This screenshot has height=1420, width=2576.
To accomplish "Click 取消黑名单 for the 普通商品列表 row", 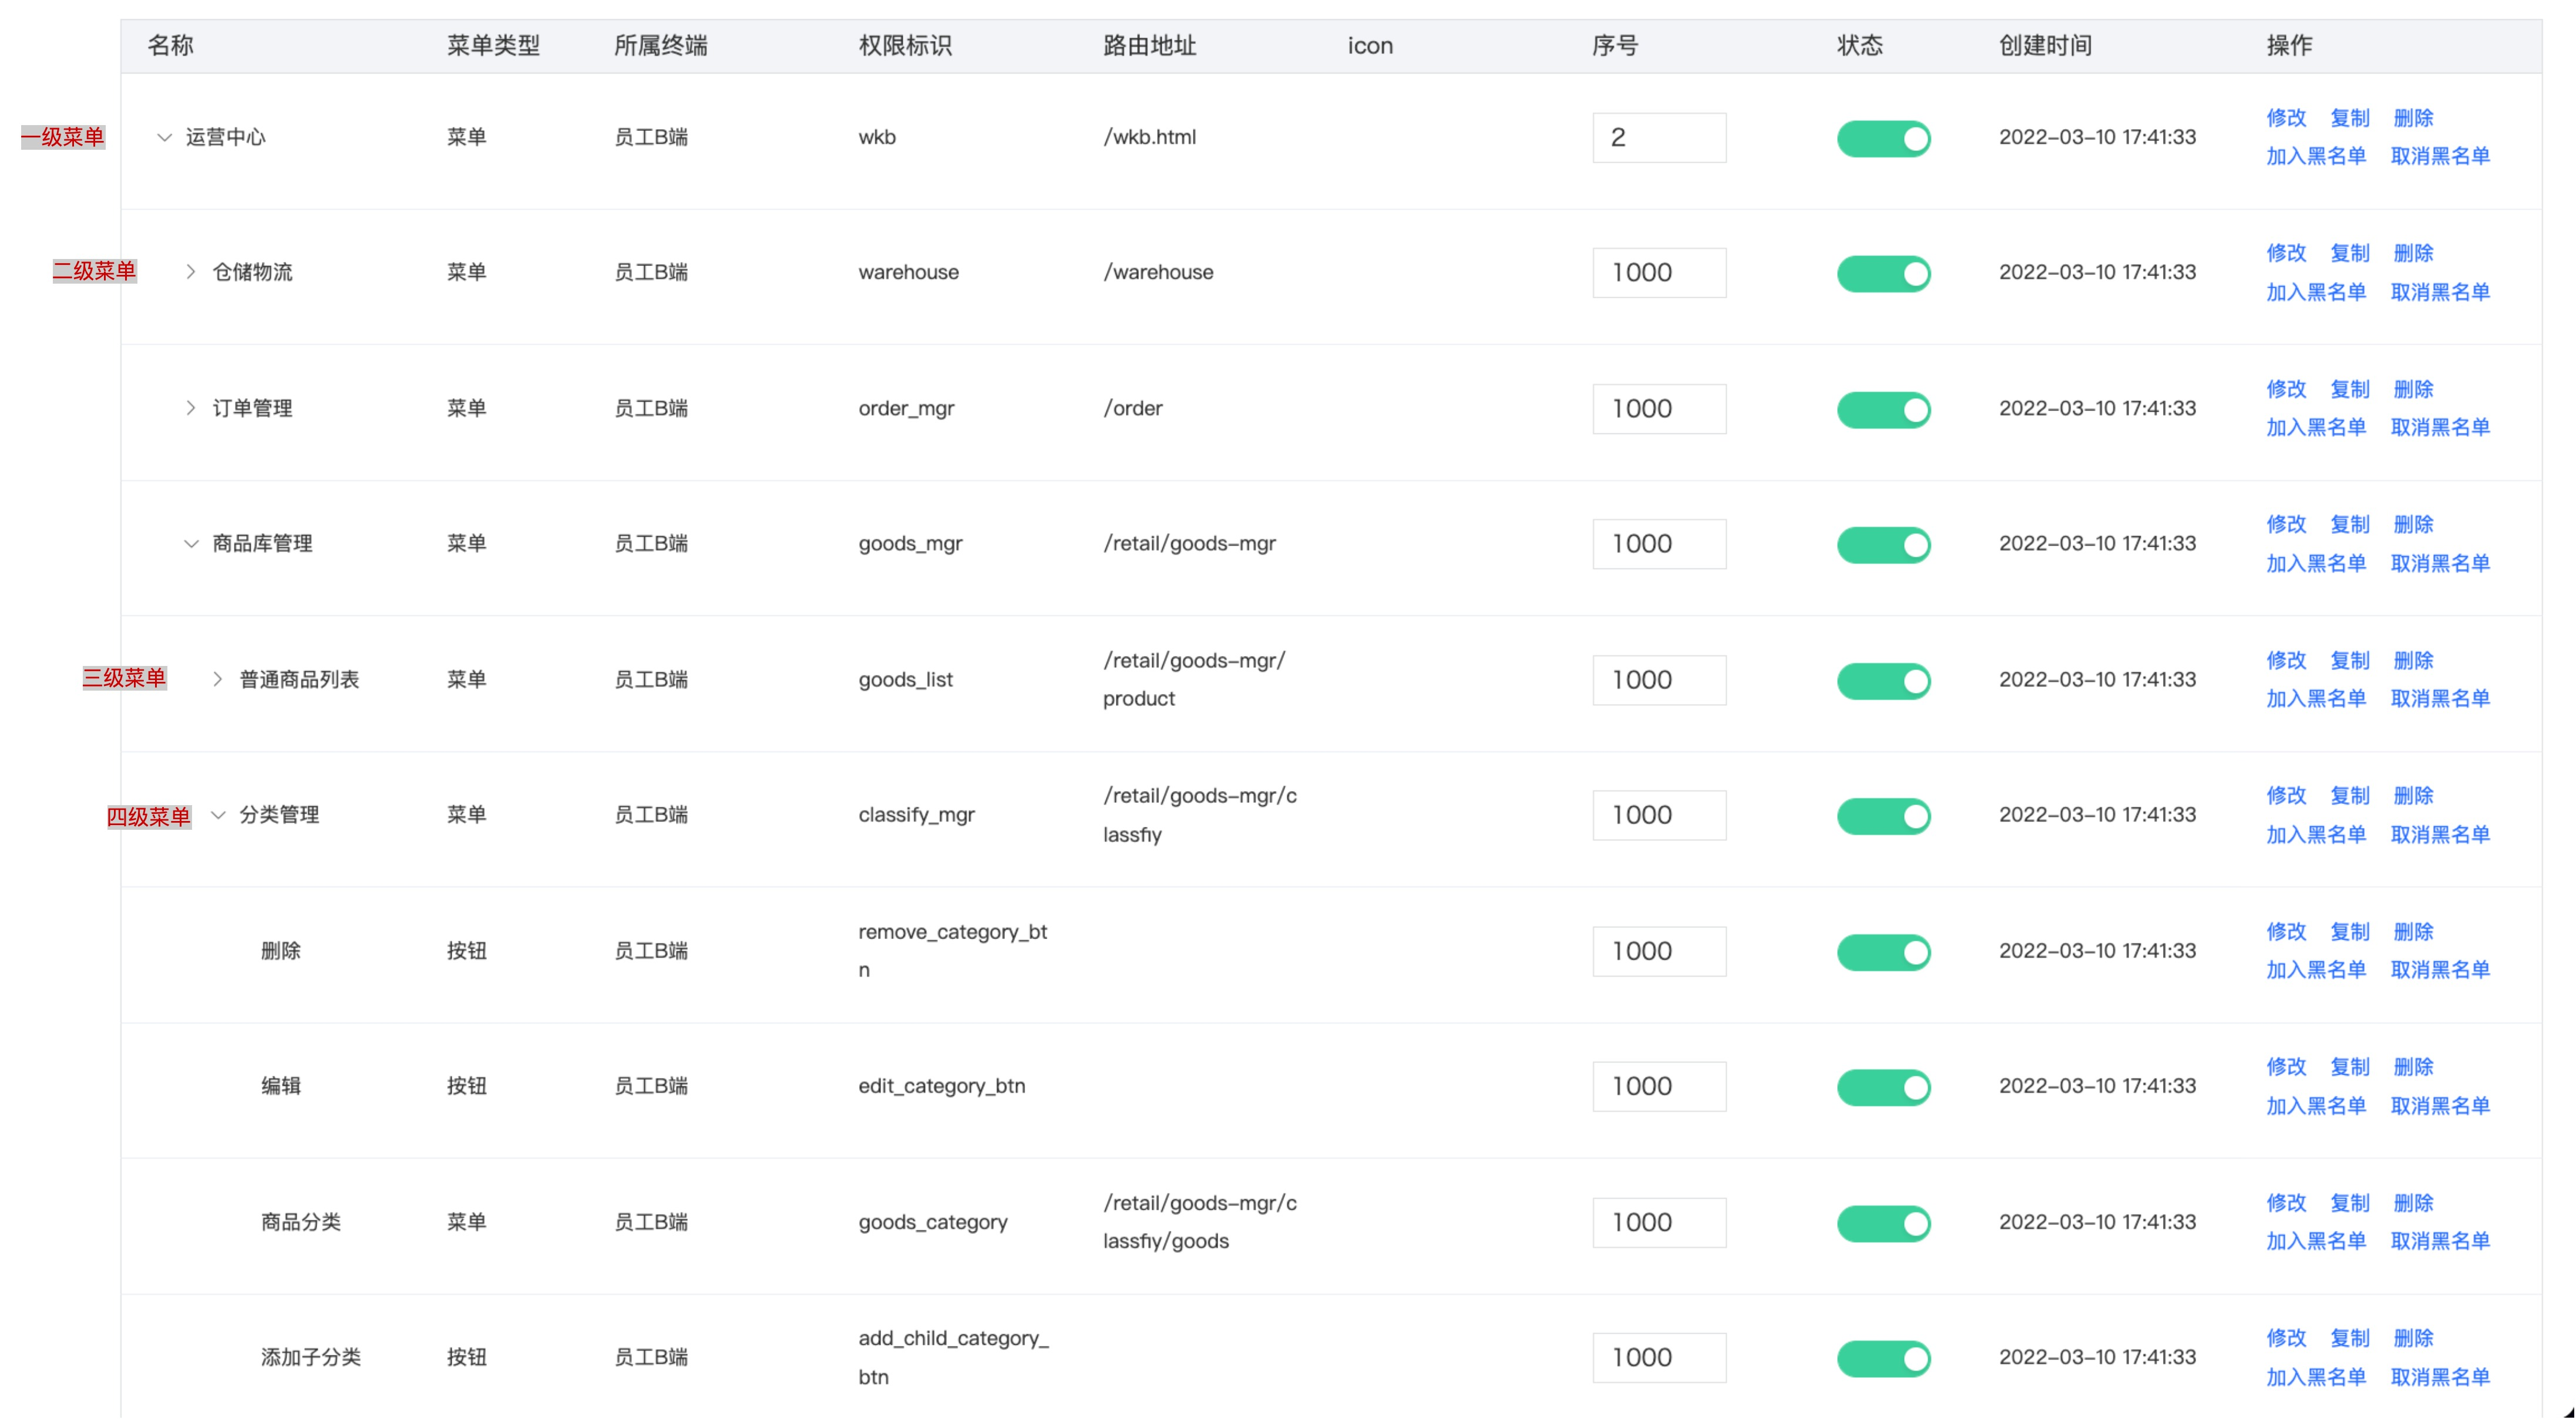I will pos(2440,698).
